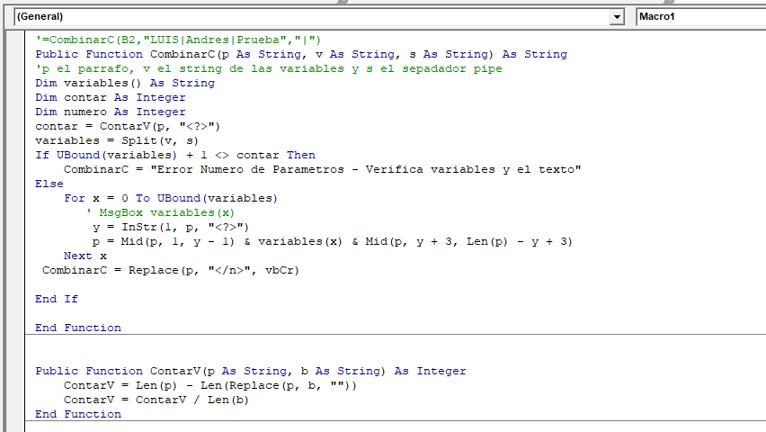This screenshot has width=766, height=432.
Task: Click the CombinarC = Replace(p, "</n>", vbCr) line
Action: click(x=171, y=270)
